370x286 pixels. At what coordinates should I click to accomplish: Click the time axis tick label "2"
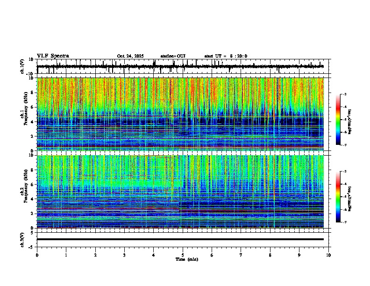pyautogui.click(x=95, y=255)
